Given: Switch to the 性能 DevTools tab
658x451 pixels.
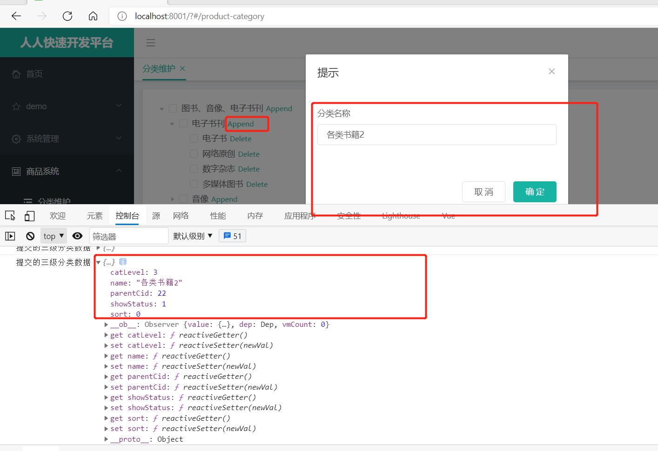Looking at the screenshot, I should tap(218, 216).
